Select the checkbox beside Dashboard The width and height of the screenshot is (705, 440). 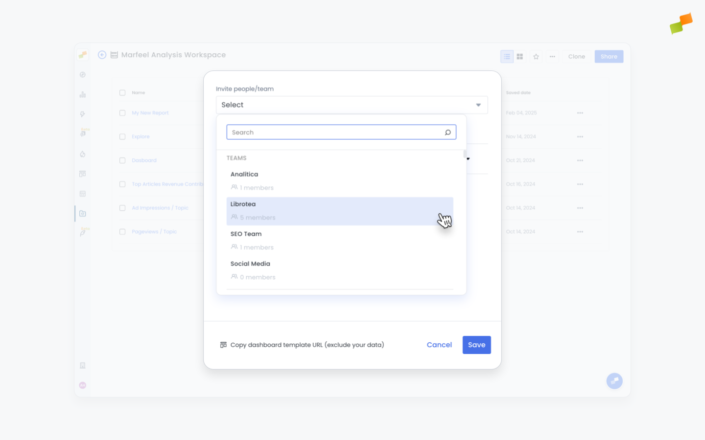122,160
